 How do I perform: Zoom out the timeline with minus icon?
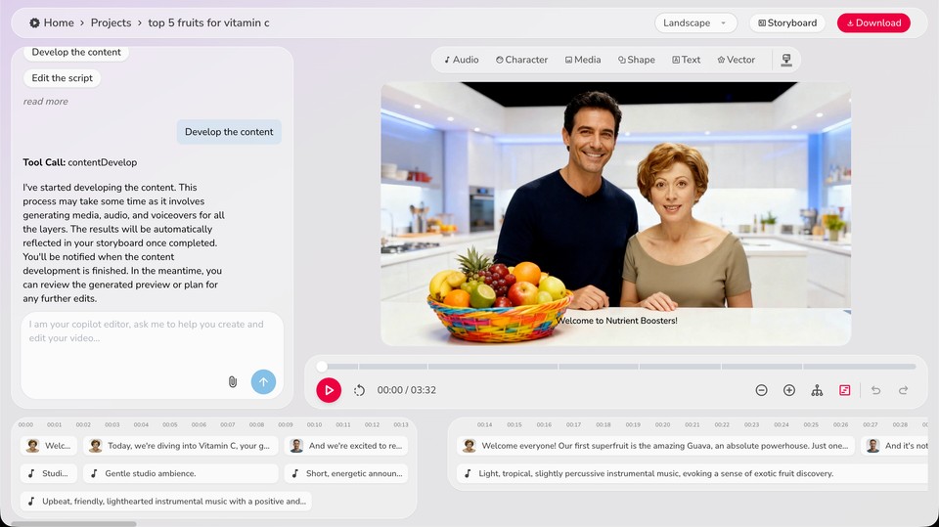(x=761, y=390)
